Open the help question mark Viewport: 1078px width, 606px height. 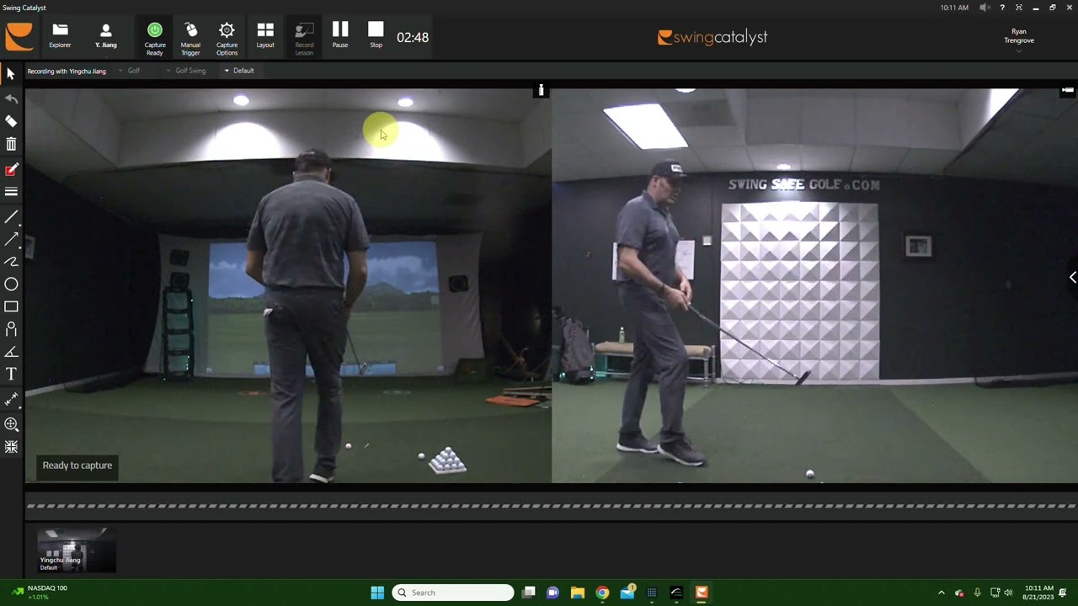click(1001, 8)
